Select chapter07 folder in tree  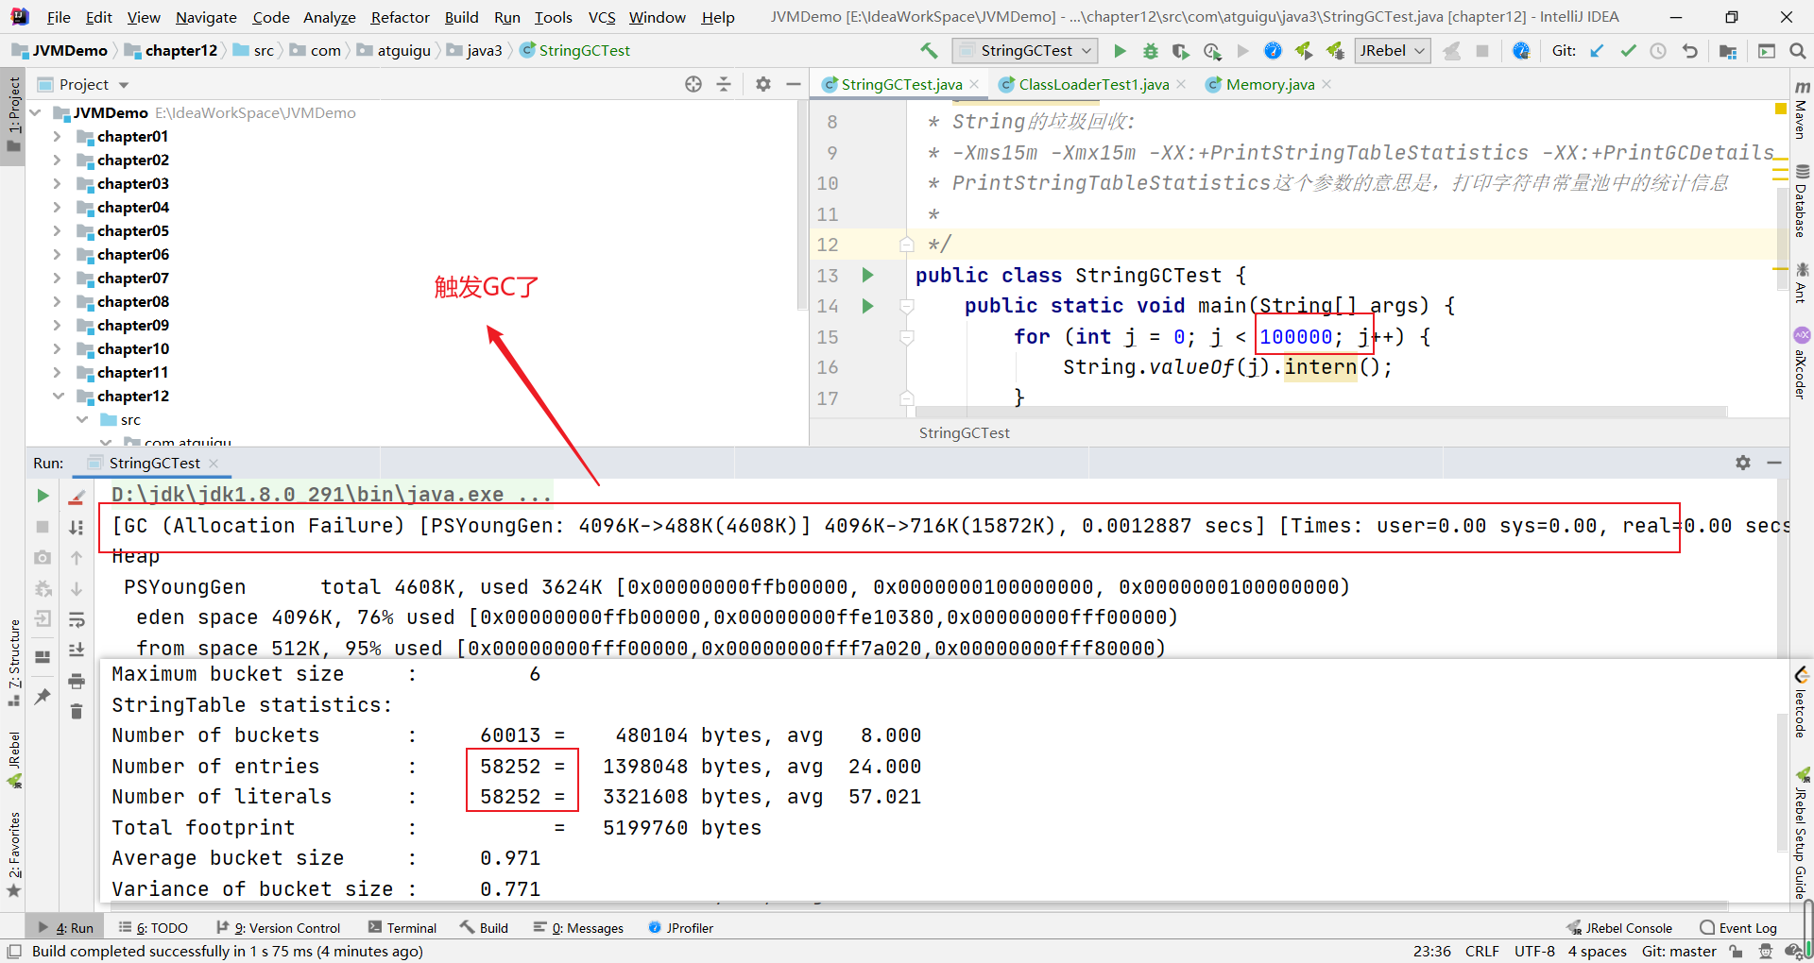pos(133,278)
